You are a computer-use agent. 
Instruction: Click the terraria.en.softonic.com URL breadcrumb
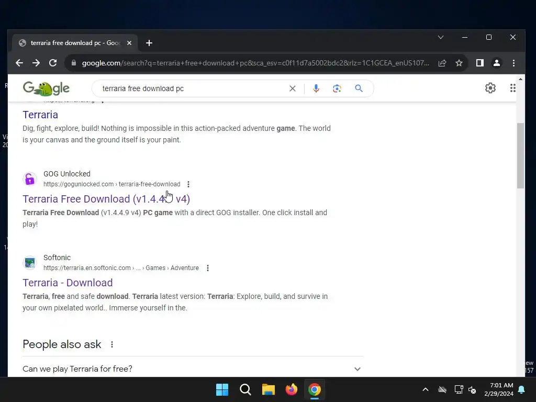(x=121, y=268)
